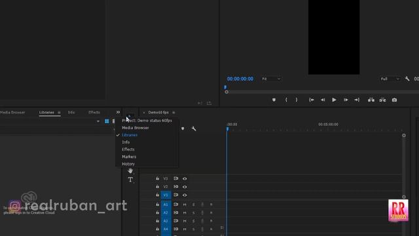
Task: Open the Demo60 fps sequence tab
Action: tap(158, 112)
